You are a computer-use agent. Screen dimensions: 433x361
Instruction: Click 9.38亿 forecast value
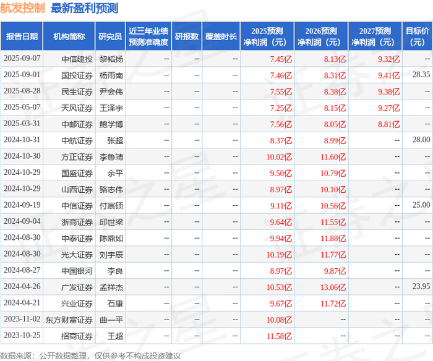pyautogui.click(x=389, y=91)
